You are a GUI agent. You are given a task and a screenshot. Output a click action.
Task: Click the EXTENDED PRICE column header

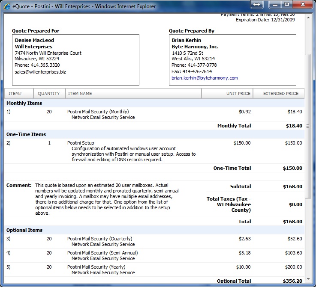(280, 94)
